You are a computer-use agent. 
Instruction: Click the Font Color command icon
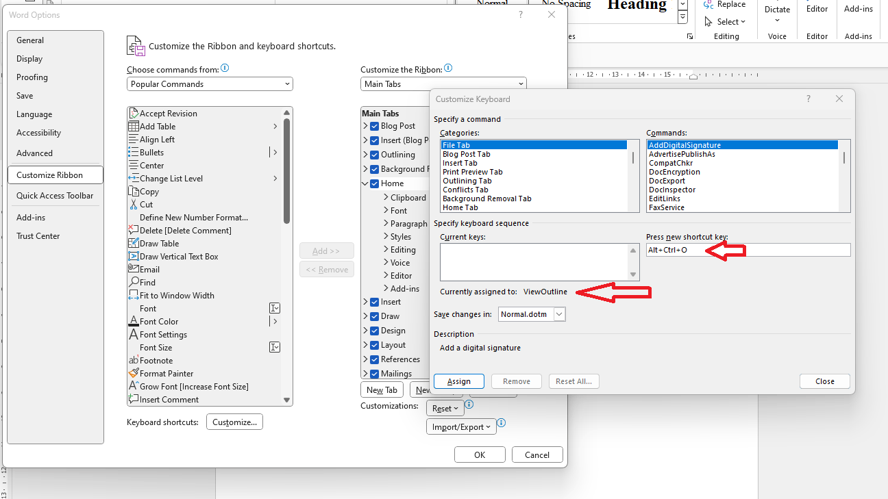point(134,322)
